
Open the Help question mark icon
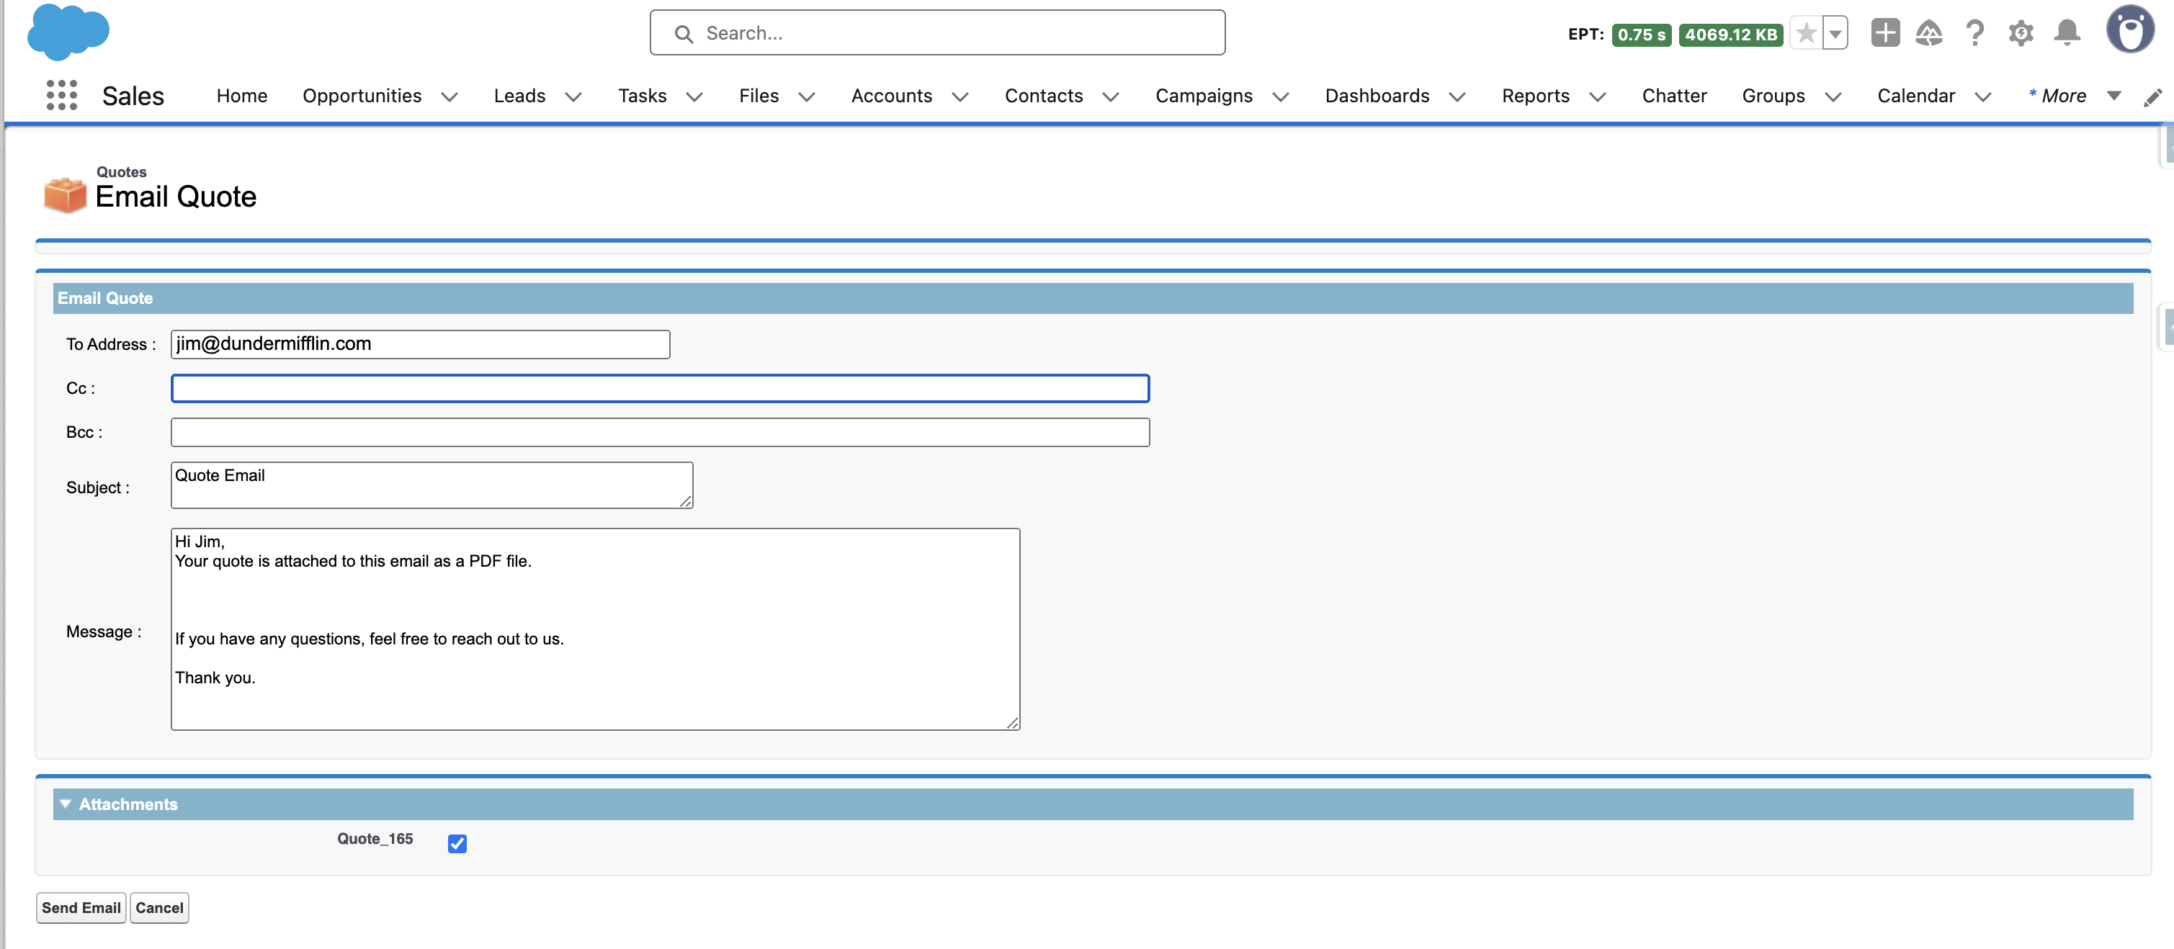click(x=1974, y=33)
